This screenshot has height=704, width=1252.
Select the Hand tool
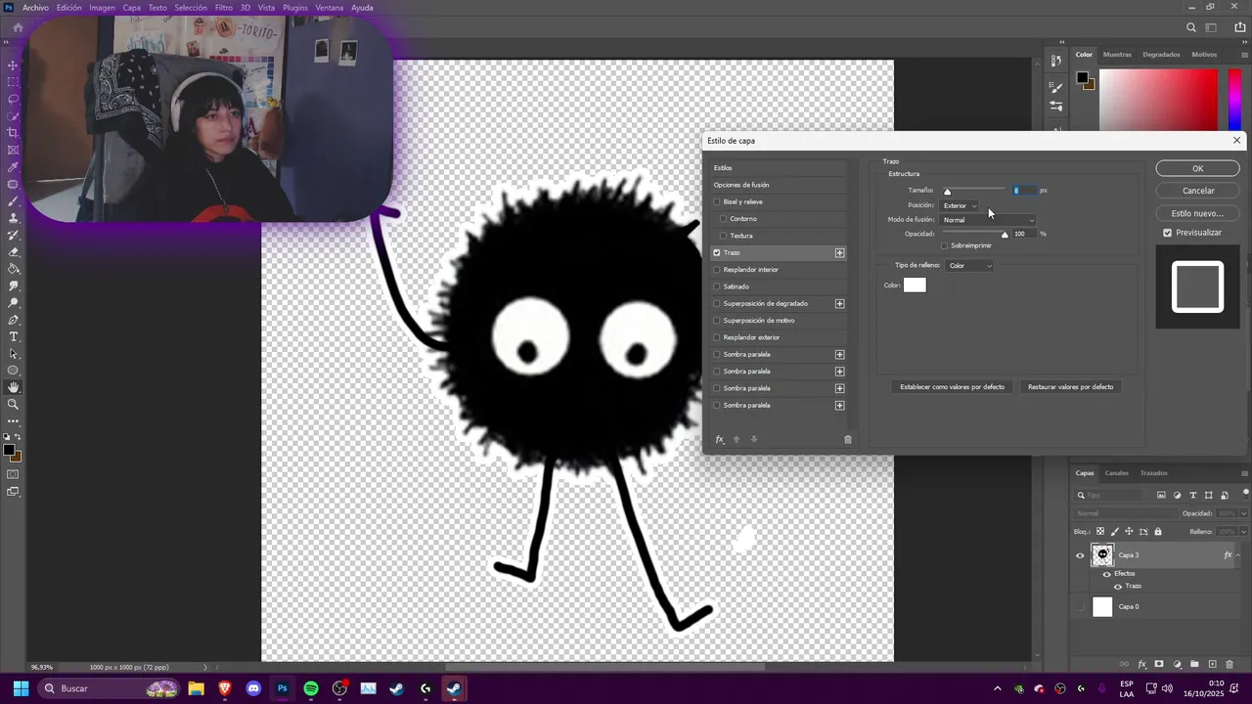[13, 387]
